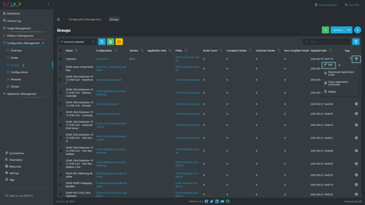Go to Overview in Configuration Management
The height and width of the screenshot is (205, 365).
click(x=16, y=51)
